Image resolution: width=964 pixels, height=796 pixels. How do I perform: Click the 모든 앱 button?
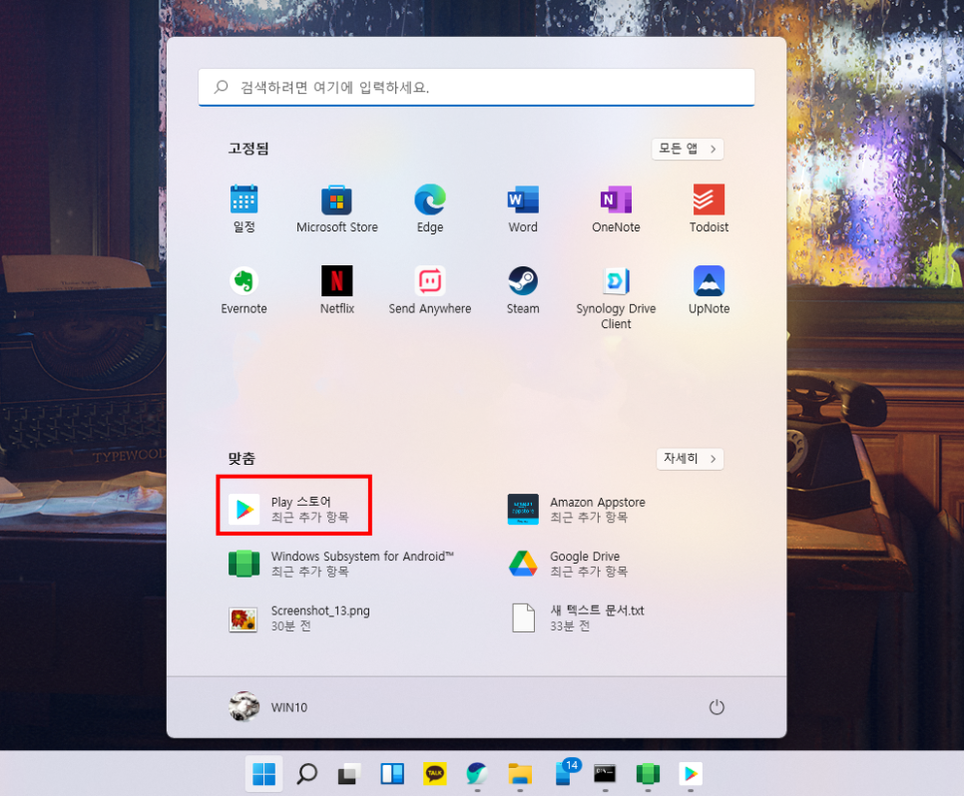click(x=688, y=149)
